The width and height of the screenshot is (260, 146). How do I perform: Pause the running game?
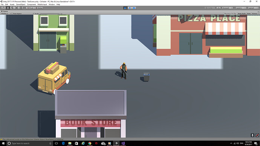tap(130, 8)
